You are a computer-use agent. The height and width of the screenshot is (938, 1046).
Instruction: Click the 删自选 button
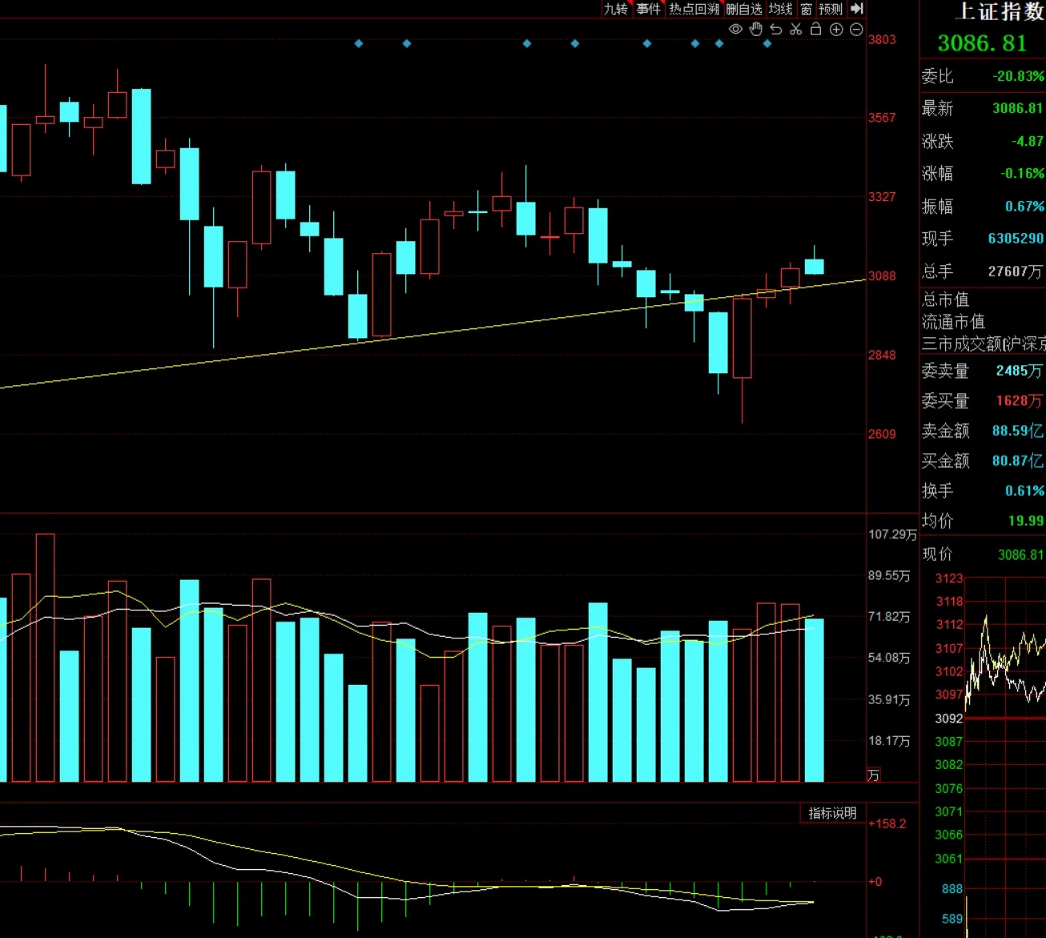point(744,9)
